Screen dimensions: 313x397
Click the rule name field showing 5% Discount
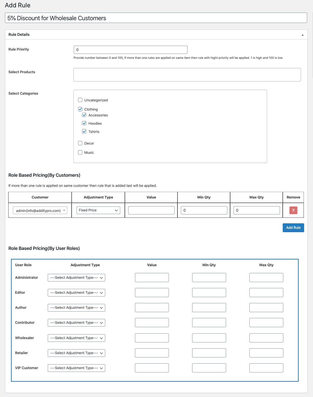[156, 18]
